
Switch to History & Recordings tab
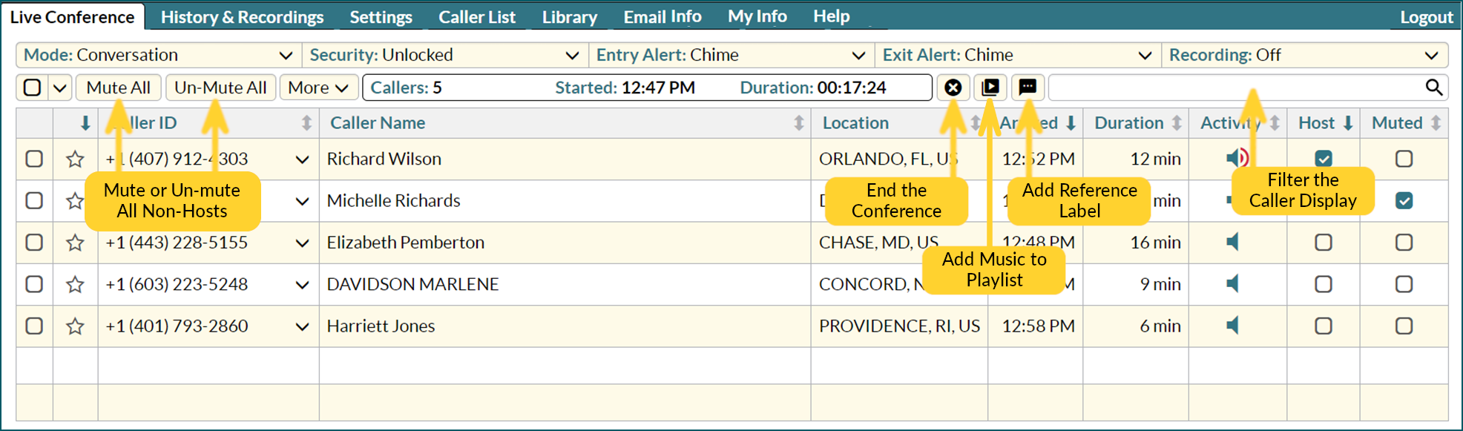pos(242,16)
